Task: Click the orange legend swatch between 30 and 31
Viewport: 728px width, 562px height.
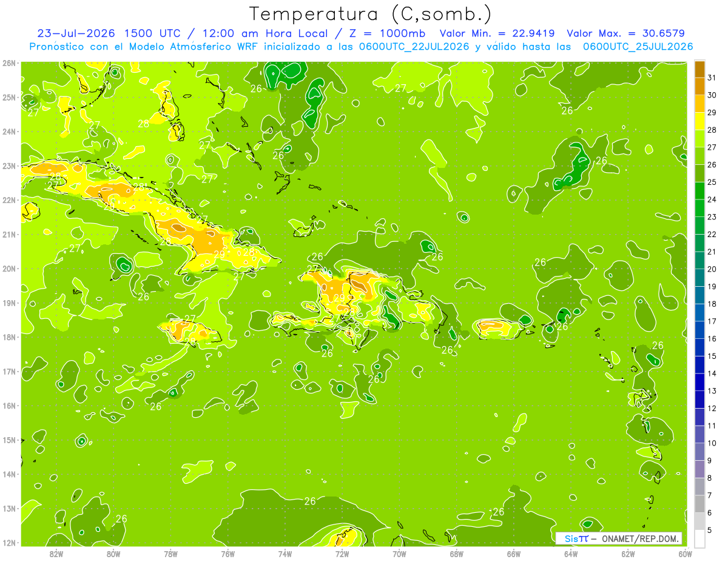Action: (x=699, y=87)
